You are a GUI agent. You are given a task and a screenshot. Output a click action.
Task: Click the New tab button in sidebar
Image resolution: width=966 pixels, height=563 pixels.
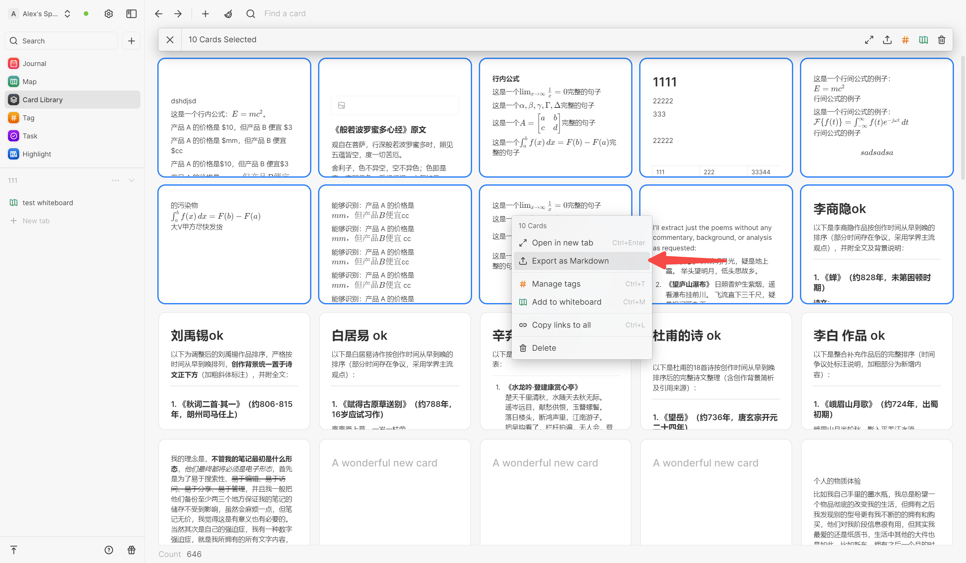point(35,221)
